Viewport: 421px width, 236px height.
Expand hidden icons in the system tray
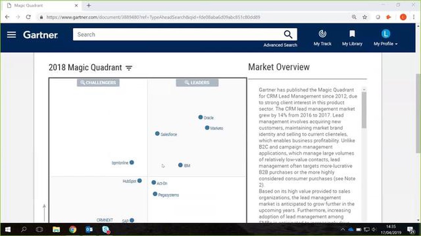[x=343, y=229]
